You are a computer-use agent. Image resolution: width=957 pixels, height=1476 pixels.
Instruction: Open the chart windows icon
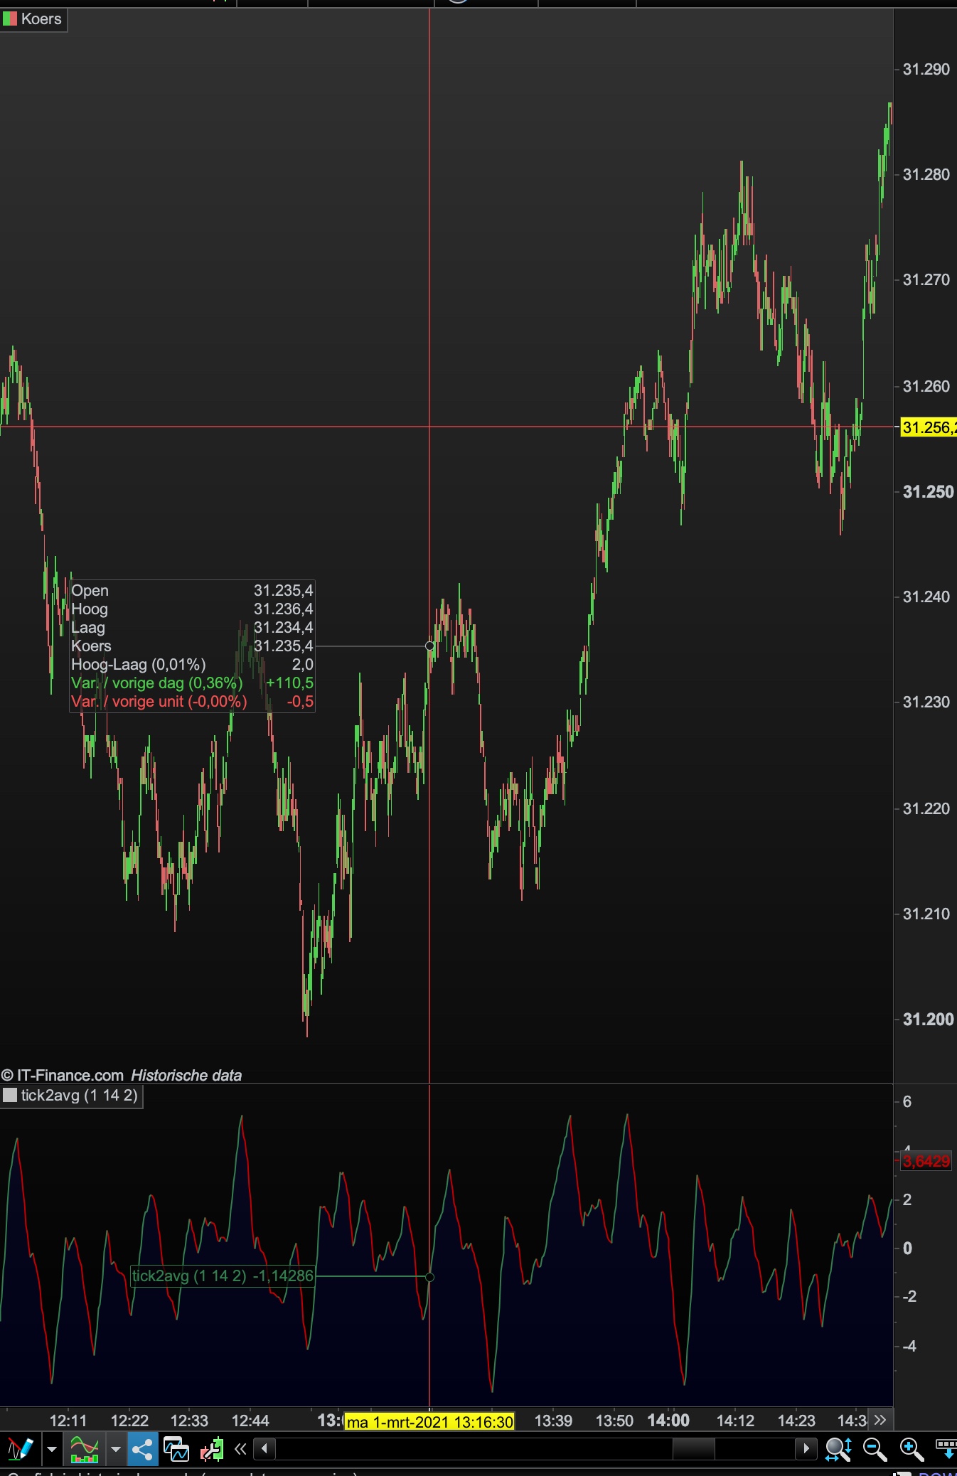(x=176, y=1449)
